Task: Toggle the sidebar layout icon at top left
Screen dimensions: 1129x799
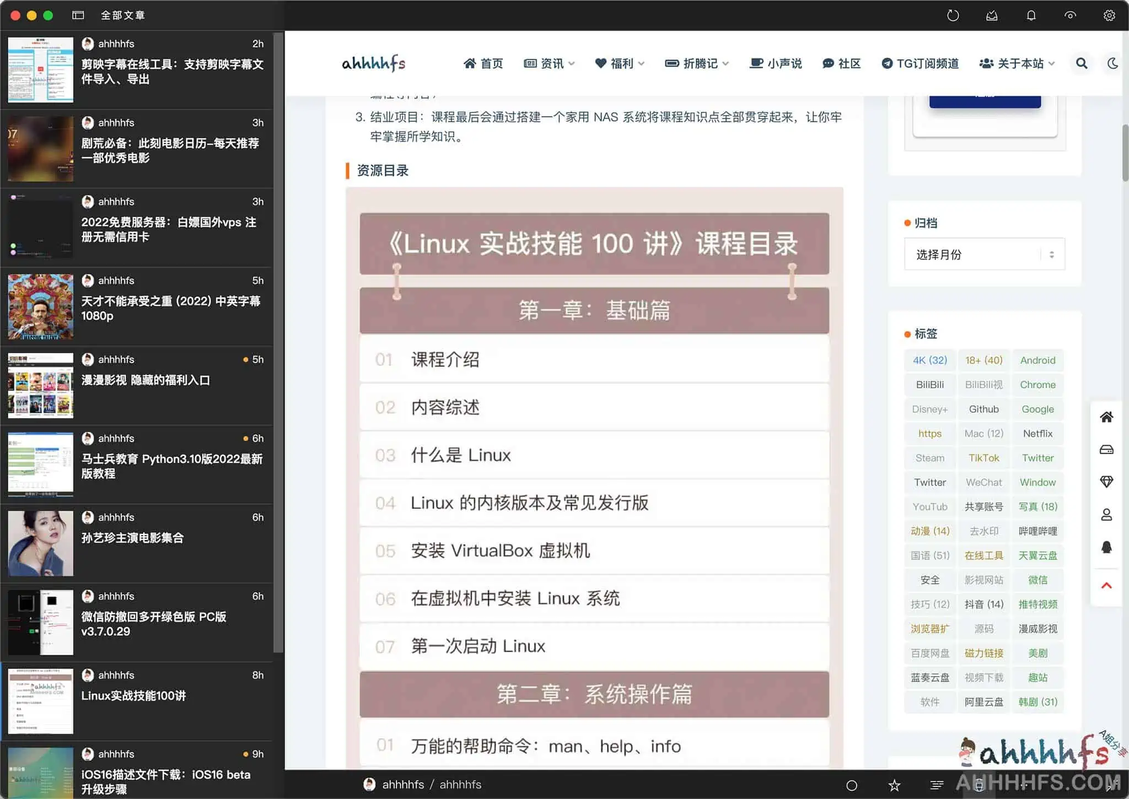Action: pos(78,15)
